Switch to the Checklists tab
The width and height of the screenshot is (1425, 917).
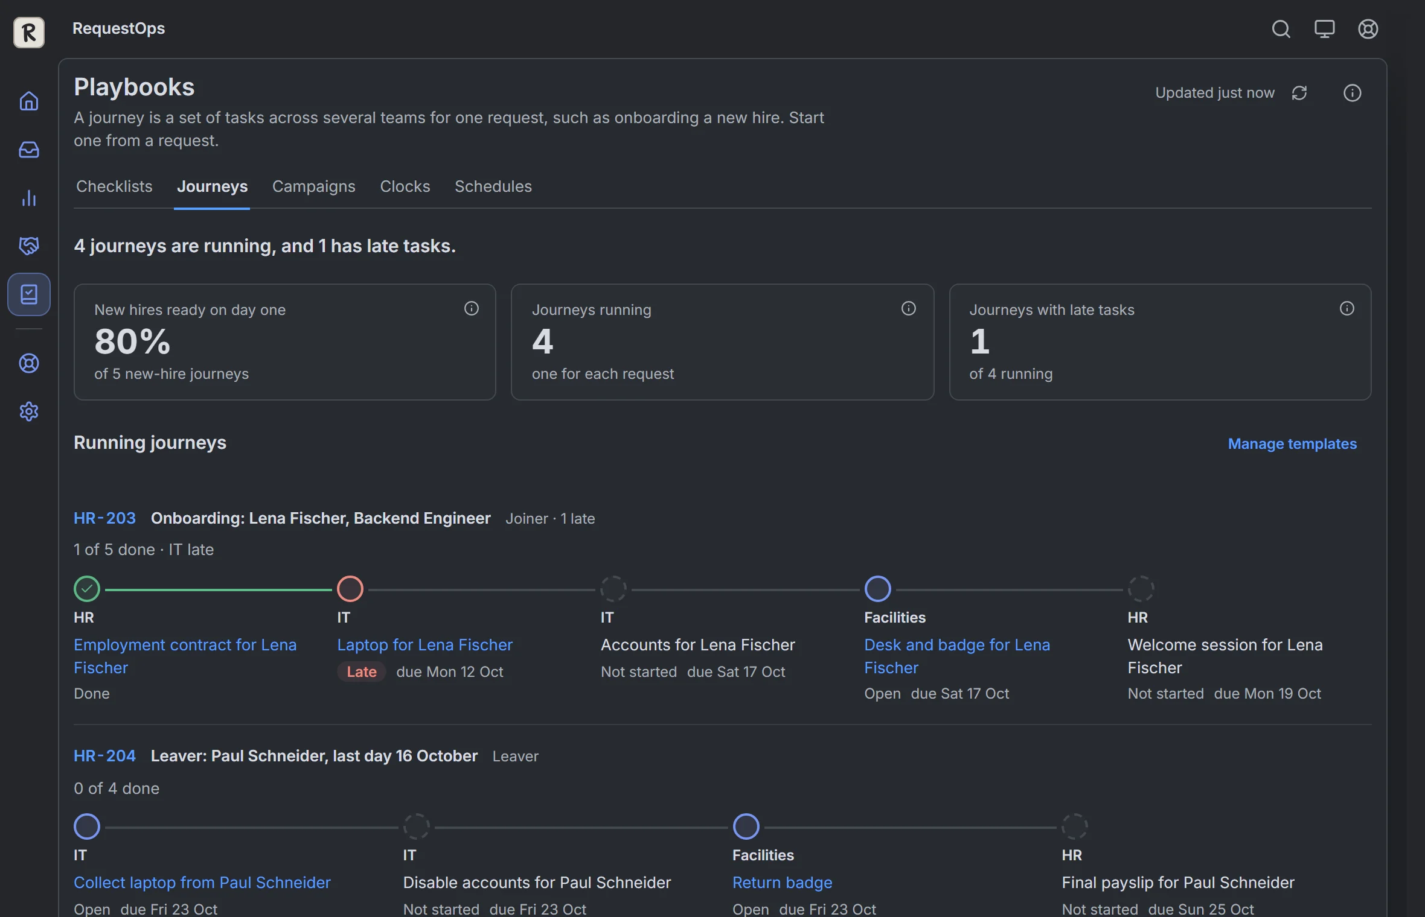(x=114, y=186)
